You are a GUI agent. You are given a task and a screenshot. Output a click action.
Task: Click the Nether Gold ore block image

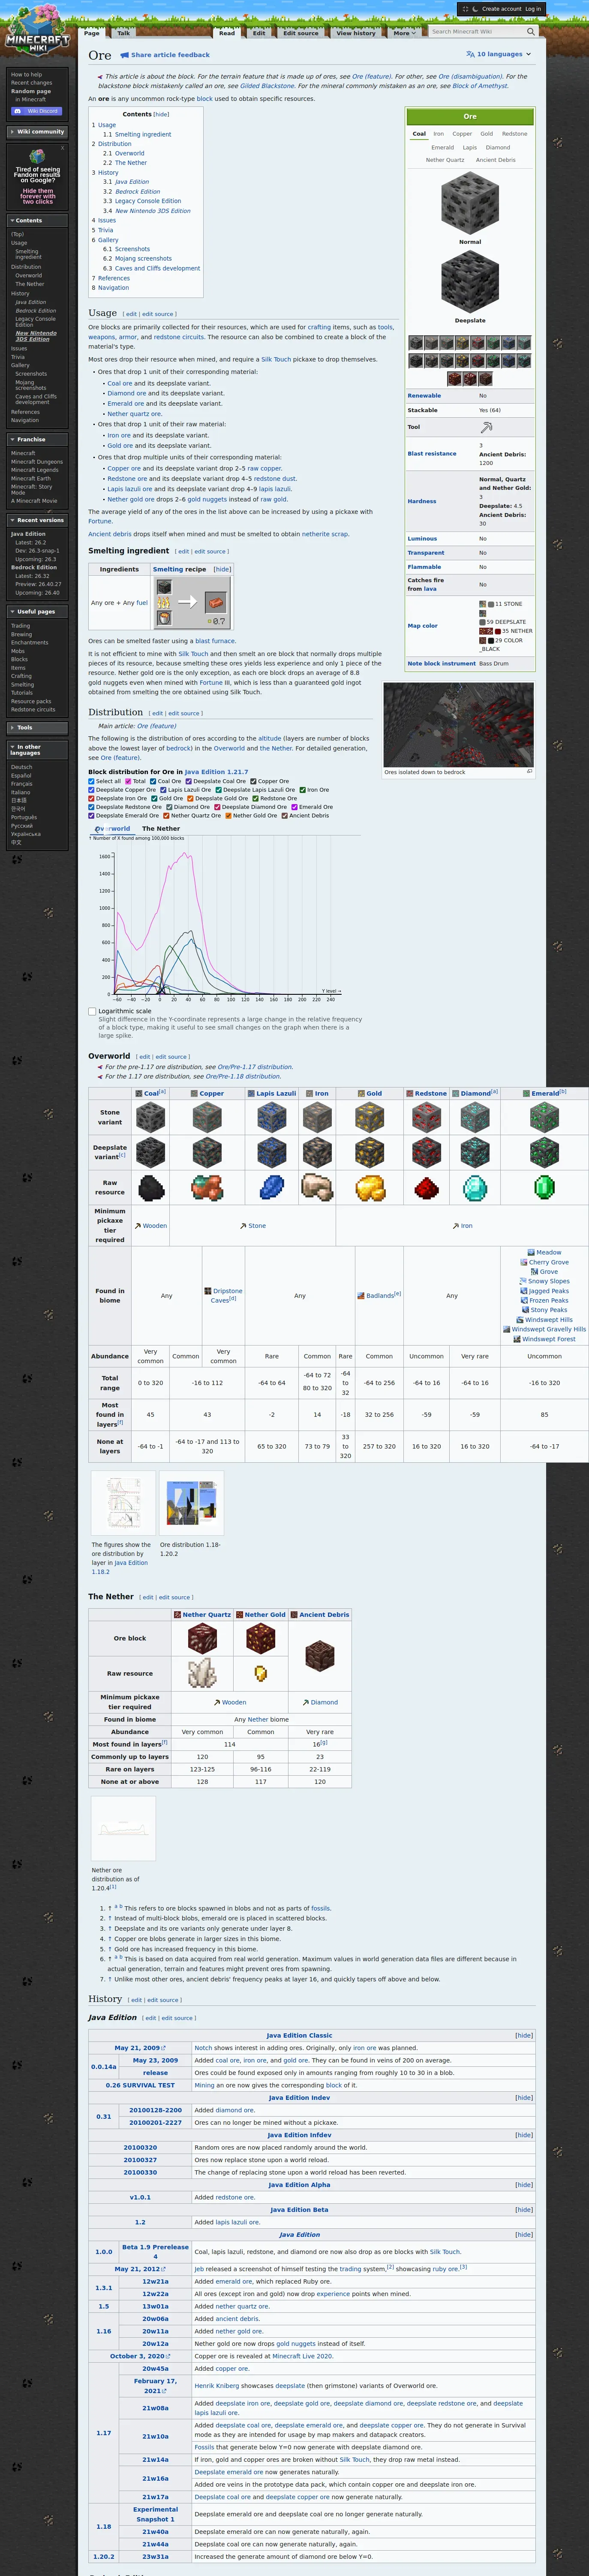click(261, 1639)
